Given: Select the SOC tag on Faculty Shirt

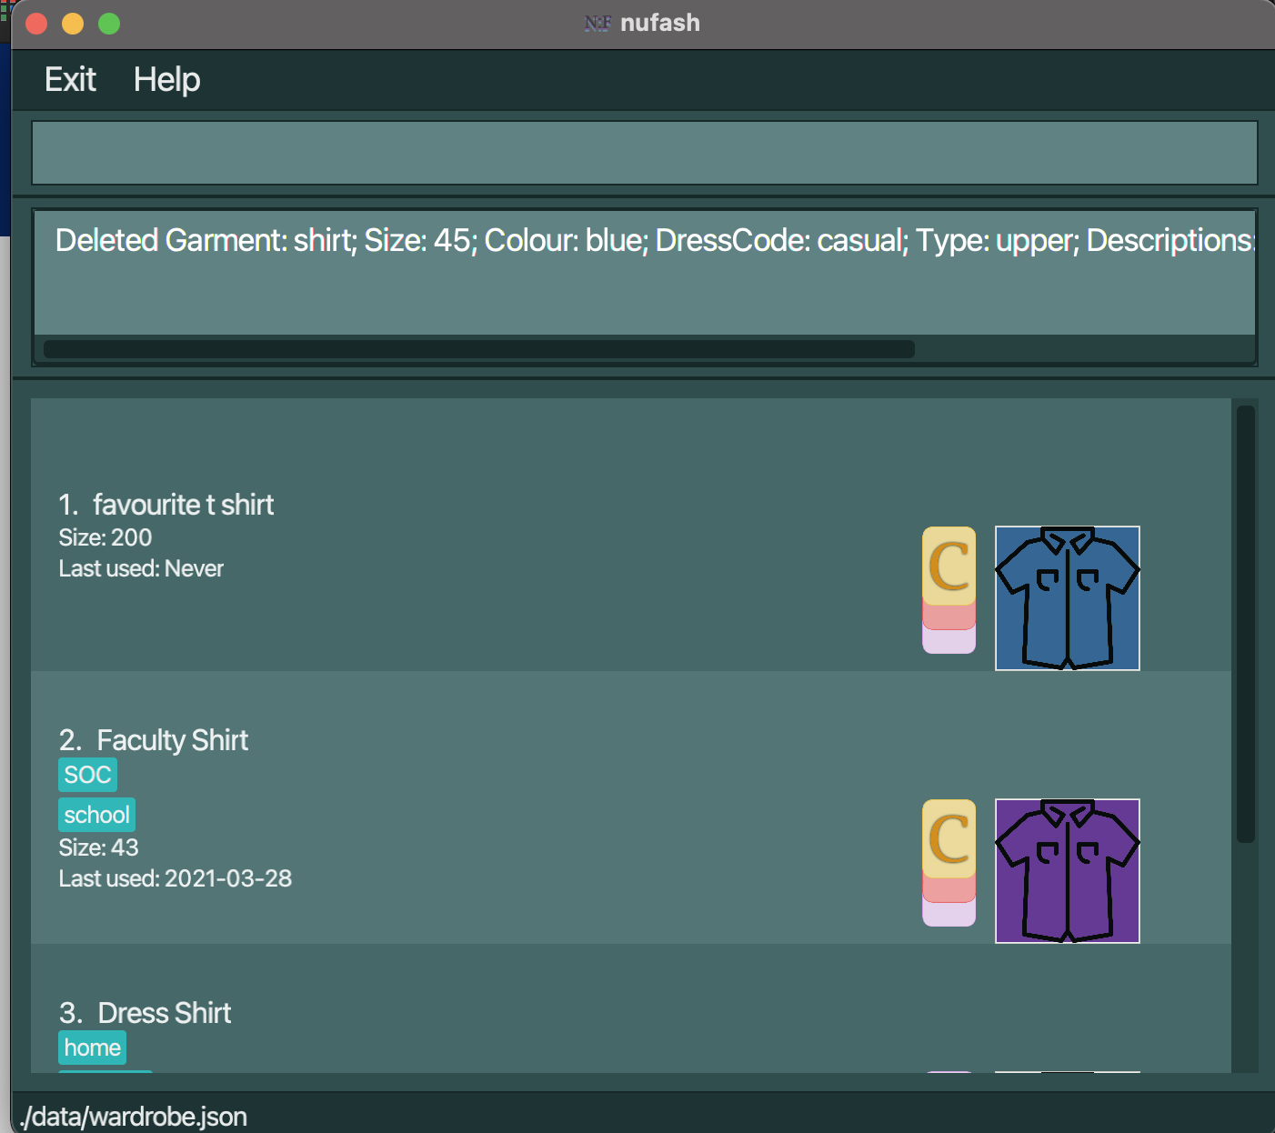Looking at the screenshot, I should coord(87,775).
